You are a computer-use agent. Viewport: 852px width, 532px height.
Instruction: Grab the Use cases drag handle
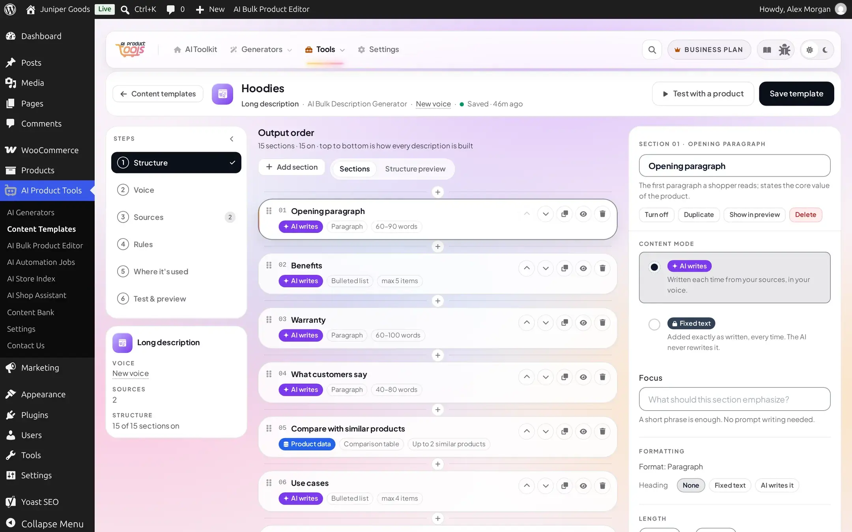pos(269,483)
